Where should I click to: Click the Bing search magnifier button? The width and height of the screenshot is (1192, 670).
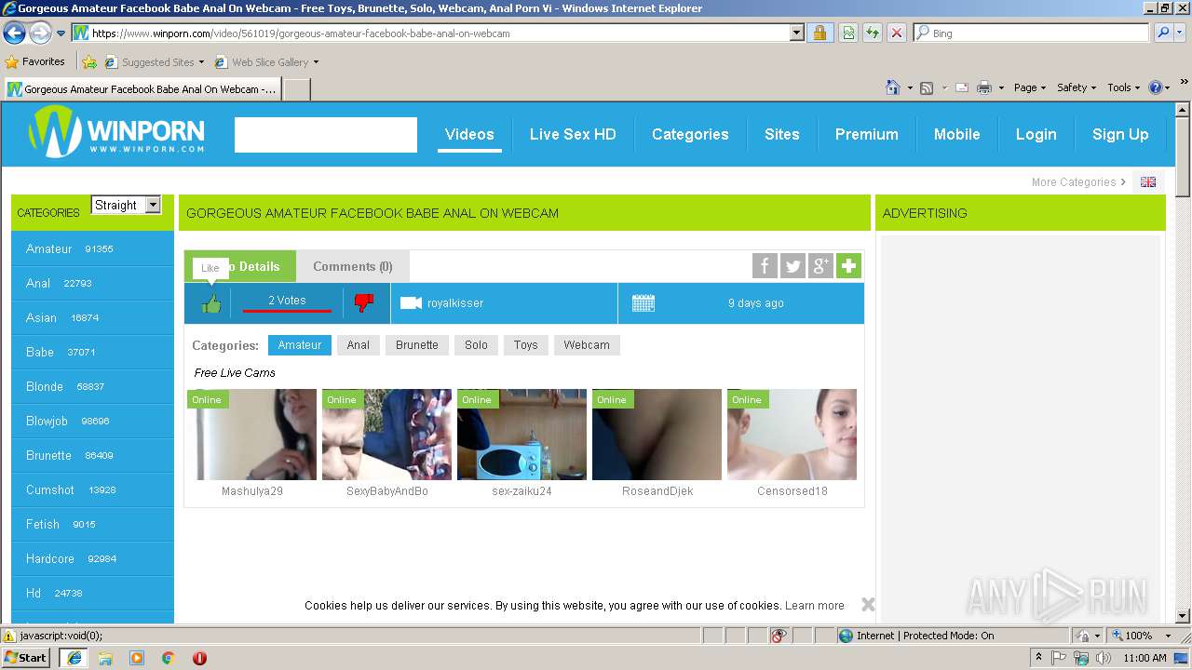click(1161, 33)
